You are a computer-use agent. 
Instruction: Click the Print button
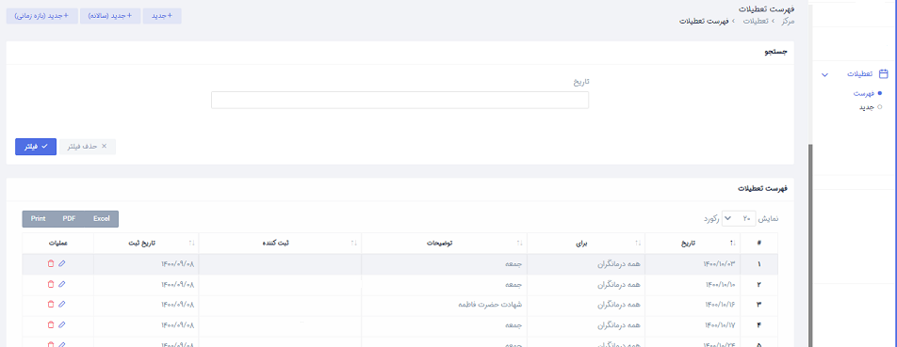point(39,218)
